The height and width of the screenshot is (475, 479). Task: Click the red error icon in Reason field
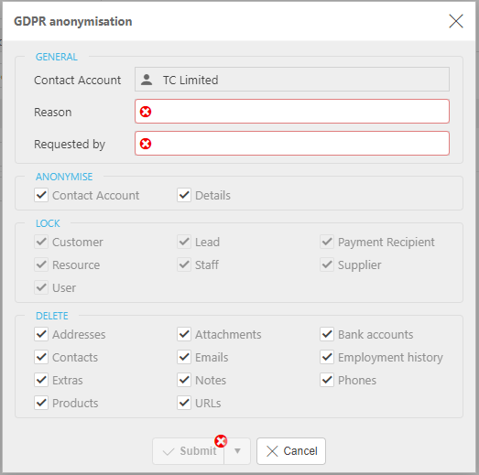pyautogui.click(x=146, y=112)
